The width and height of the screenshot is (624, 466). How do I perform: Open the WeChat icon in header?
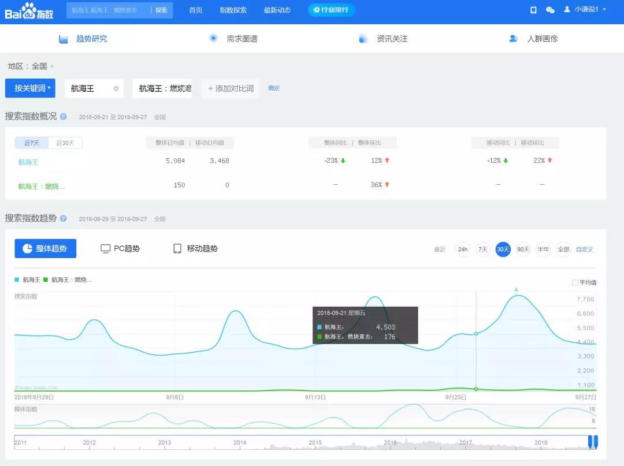tap(550, 10)
